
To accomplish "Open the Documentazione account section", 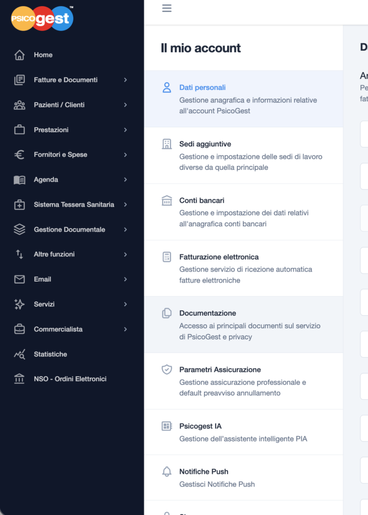I will [x=208, y=313].
